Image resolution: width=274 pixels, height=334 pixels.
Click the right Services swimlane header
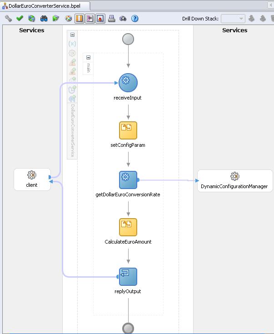point(235,30)
